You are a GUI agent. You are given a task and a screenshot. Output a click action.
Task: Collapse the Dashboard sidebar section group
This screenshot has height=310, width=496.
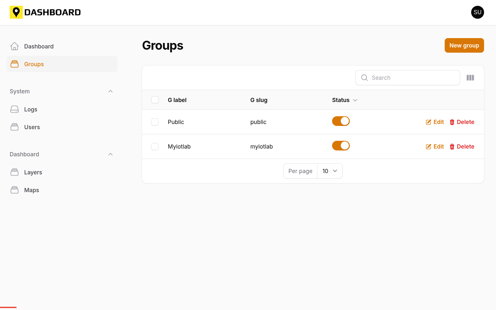[x=110, y=154]
